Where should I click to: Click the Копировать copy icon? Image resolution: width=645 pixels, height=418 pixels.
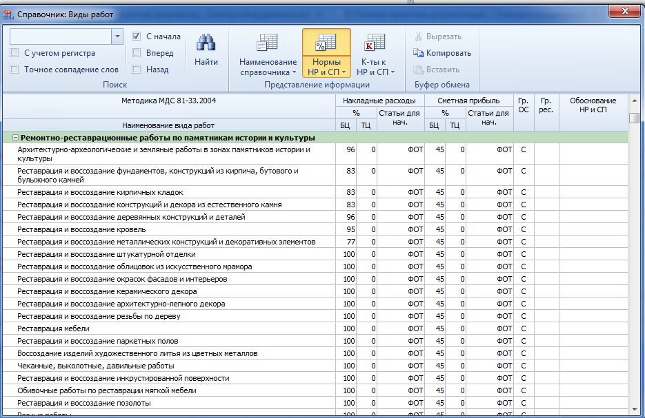418,53
